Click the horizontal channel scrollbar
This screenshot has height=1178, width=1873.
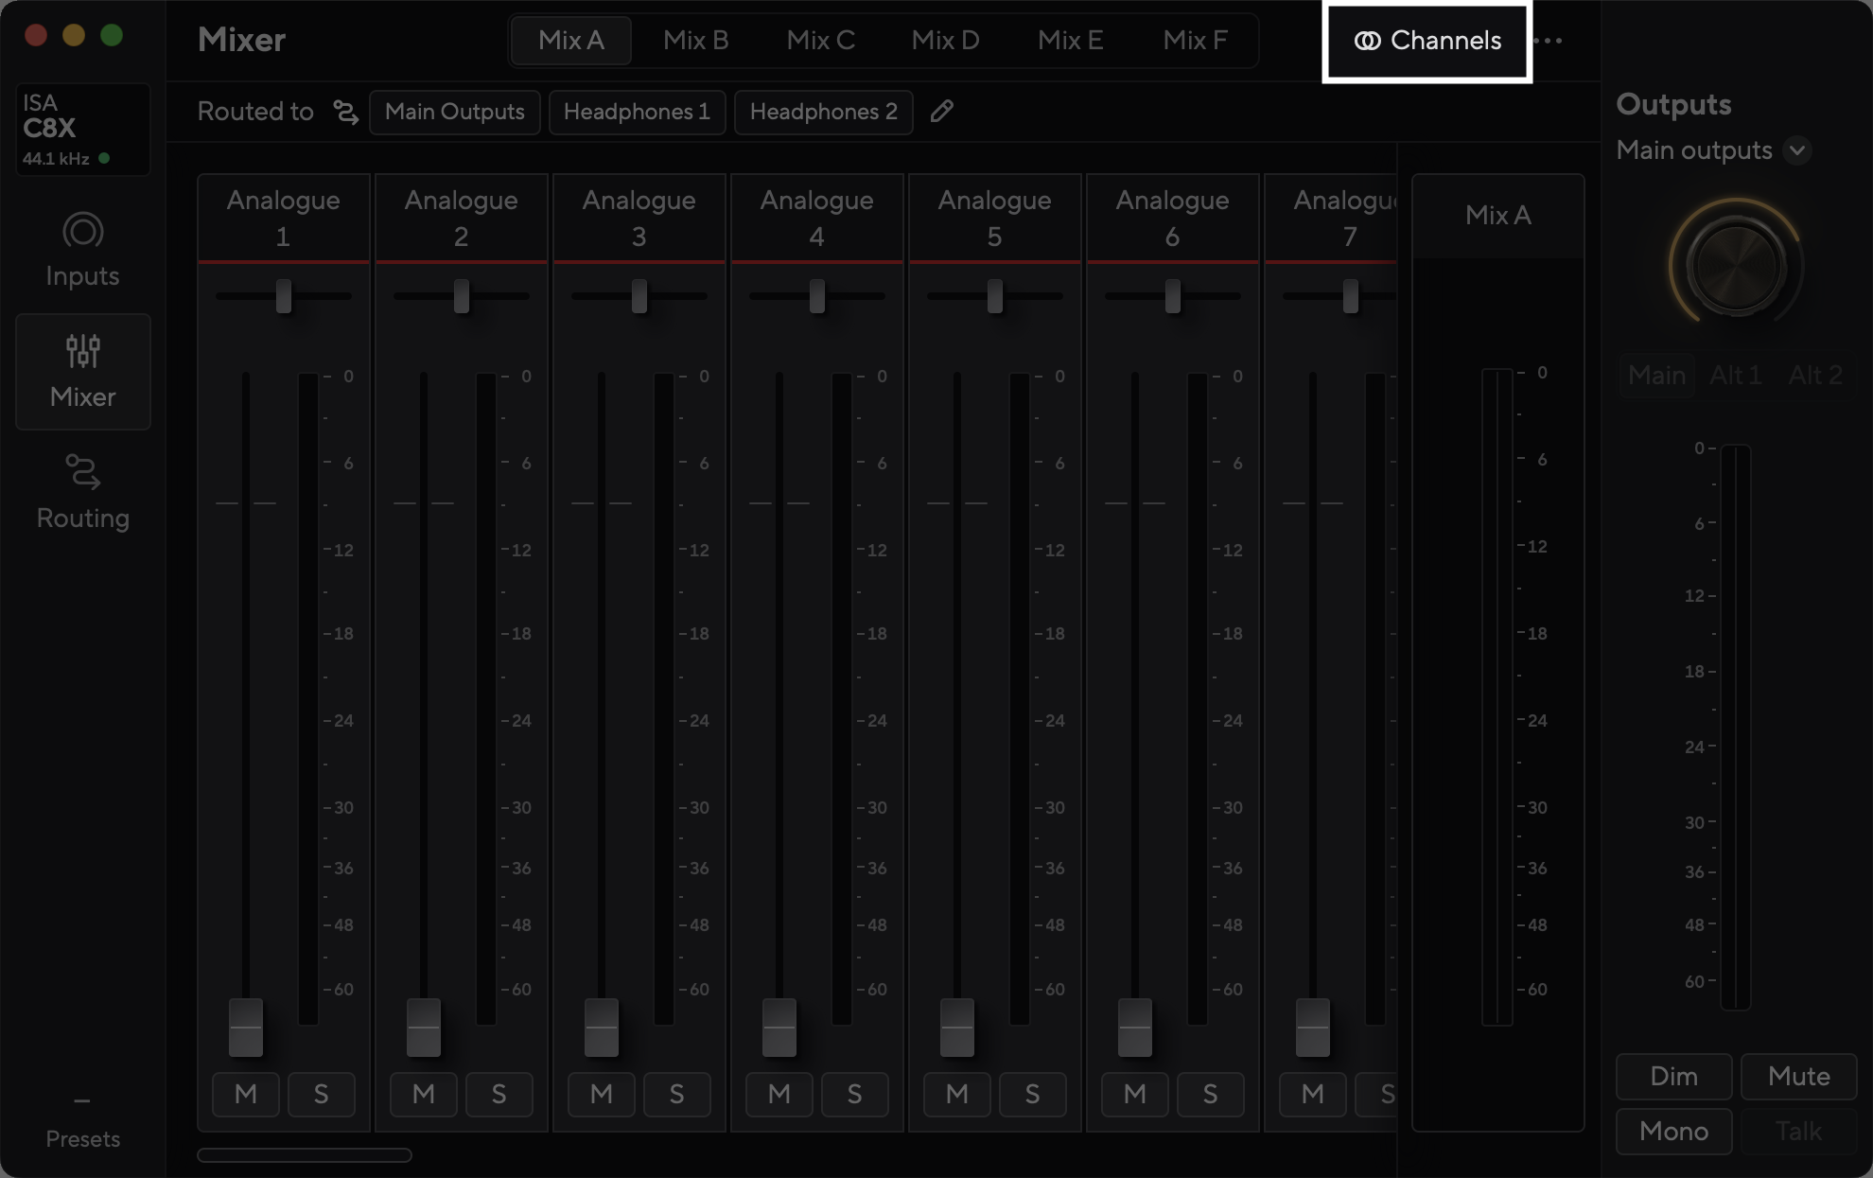[x=305, y=1154]
